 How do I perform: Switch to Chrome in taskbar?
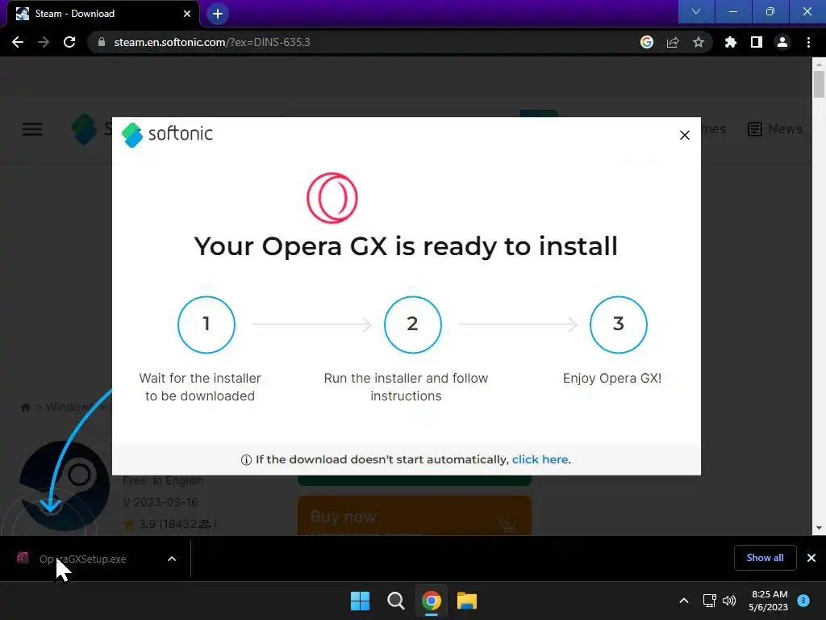[432, 601]
